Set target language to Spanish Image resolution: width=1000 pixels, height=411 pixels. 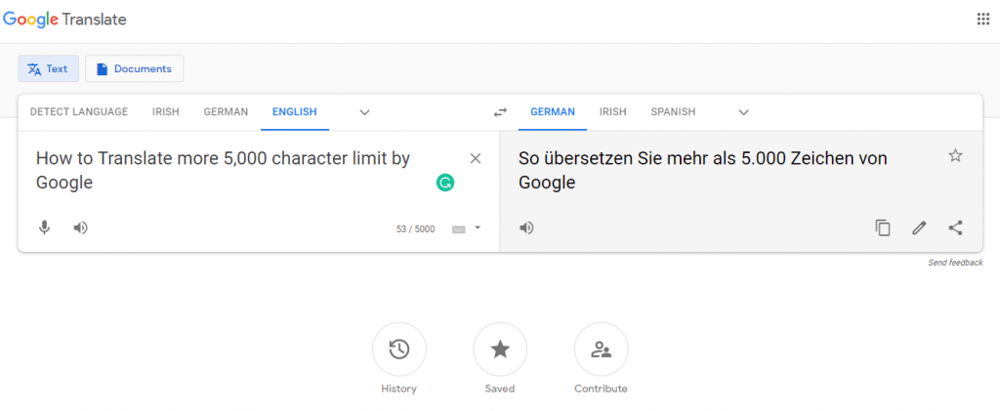click(x=673, y=112)
